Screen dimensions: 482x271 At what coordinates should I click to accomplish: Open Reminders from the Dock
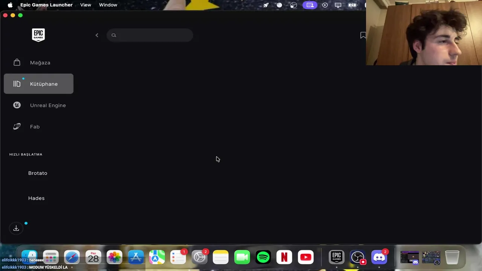pyautogui.click(x=178, y=257)
